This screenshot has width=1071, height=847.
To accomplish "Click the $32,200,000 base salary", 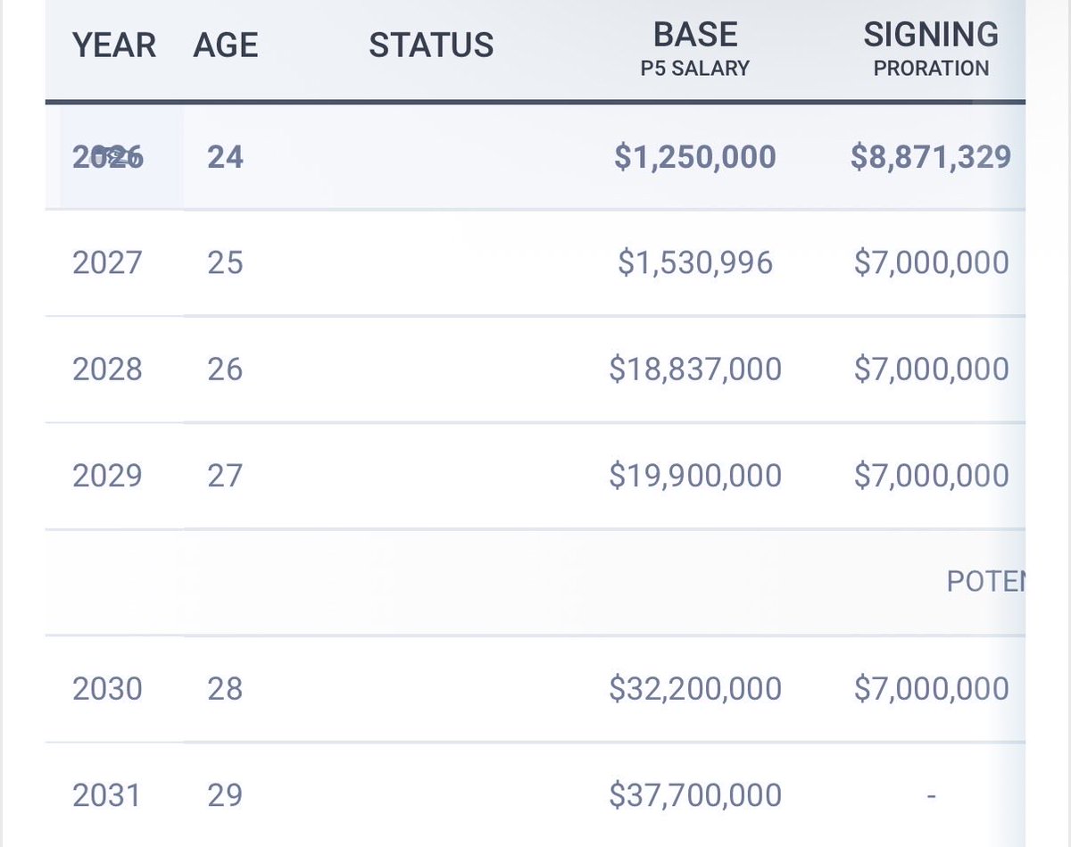I will 695,688.
